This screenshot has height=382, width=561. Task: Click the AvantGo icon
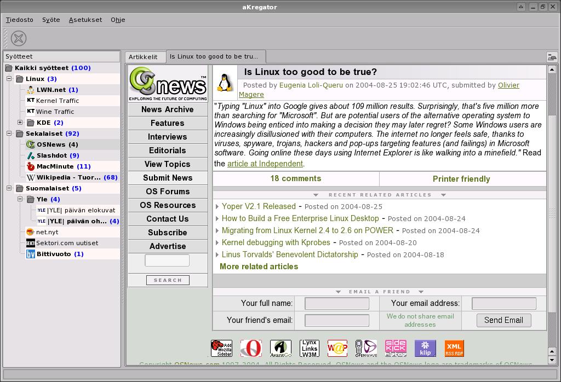280,349
